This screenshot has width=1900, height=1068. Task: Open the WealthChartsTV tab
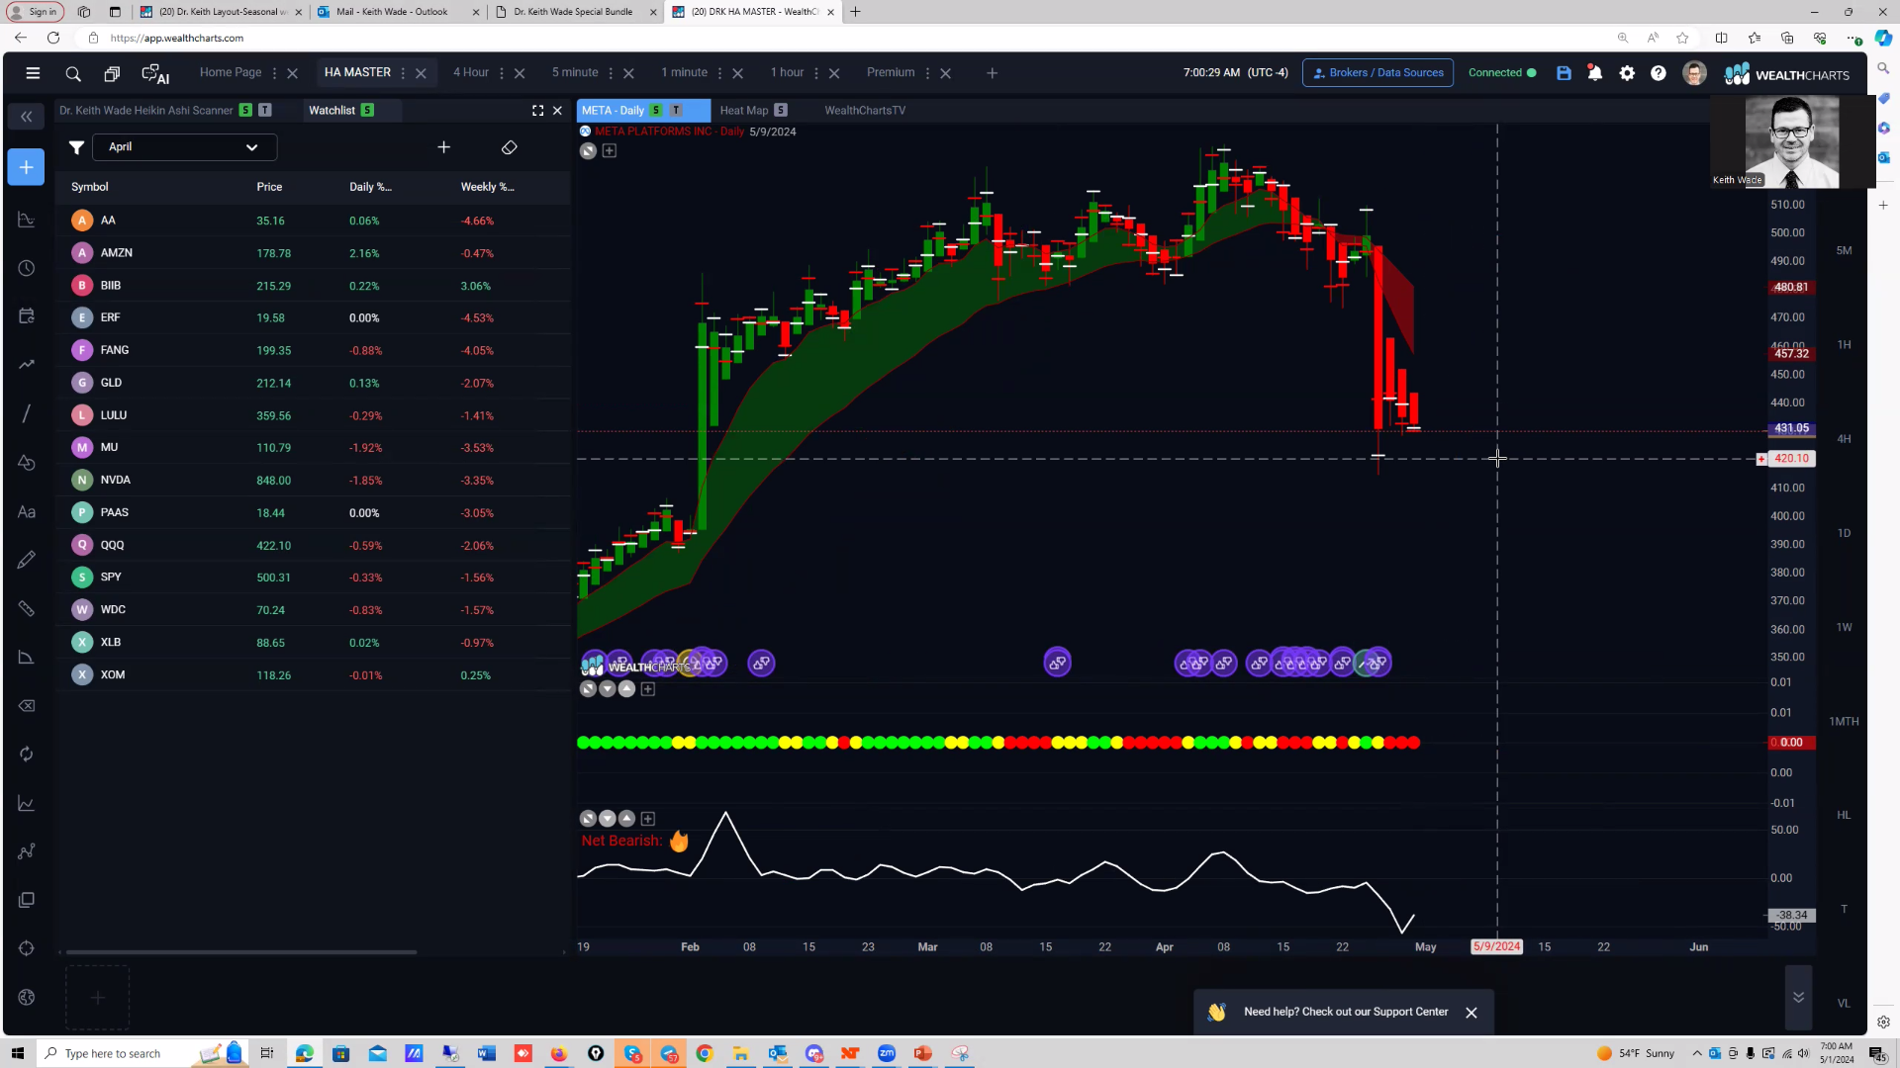pyautogui.click(x=865, y=111)
